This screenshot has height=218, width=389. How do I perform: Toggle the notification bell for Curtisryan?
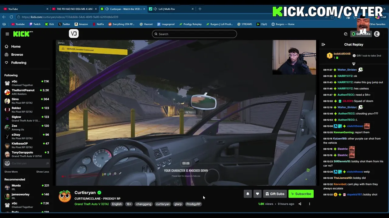[x=248, y=194]
